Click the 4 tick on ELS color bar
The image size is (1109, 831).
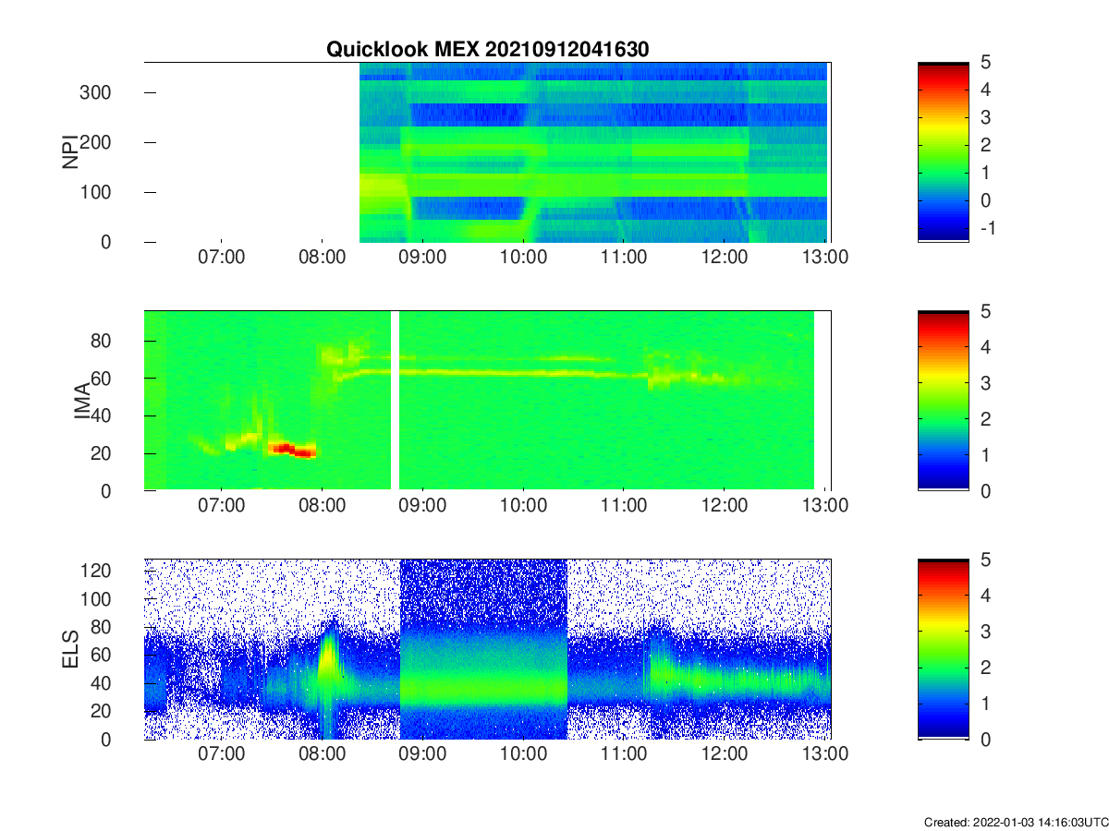point(986,596)
